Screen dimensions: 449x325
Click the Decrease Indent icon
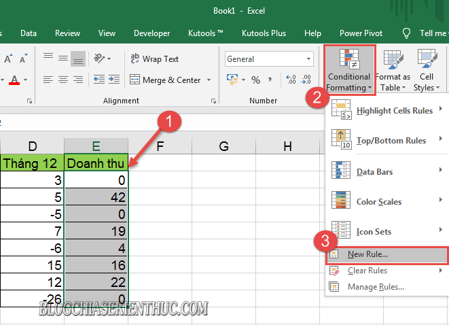coord(99,80)
